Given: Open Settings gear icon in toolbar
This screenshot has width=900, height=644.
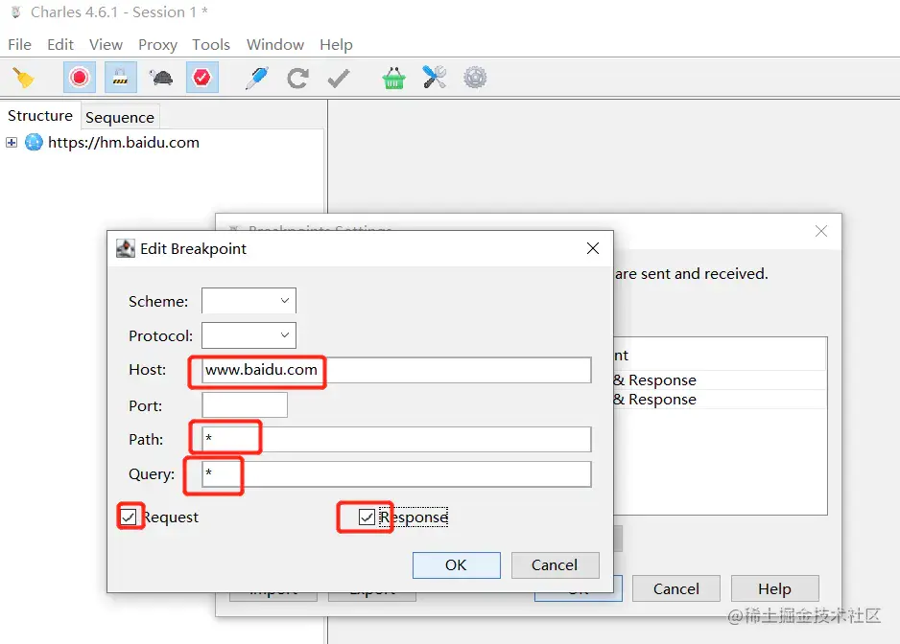Looking at the screenshot, I should [x=475, y=78].
